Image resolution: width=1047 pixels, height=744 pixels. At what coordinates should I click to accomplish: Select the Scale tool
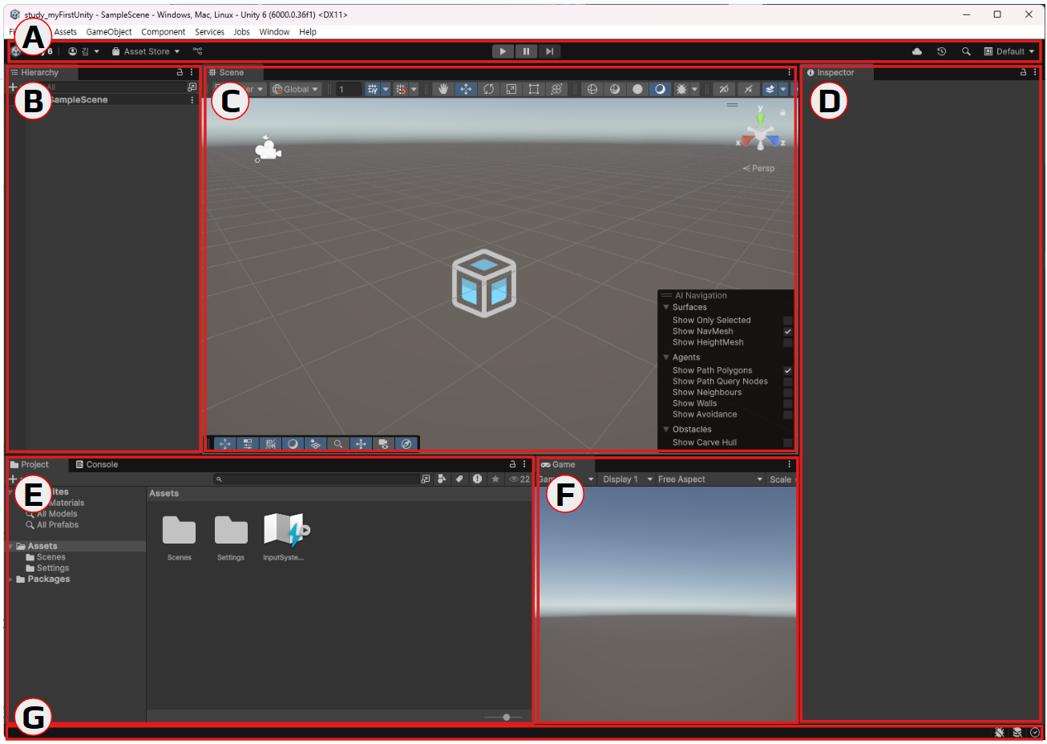[x=511, y=89]
